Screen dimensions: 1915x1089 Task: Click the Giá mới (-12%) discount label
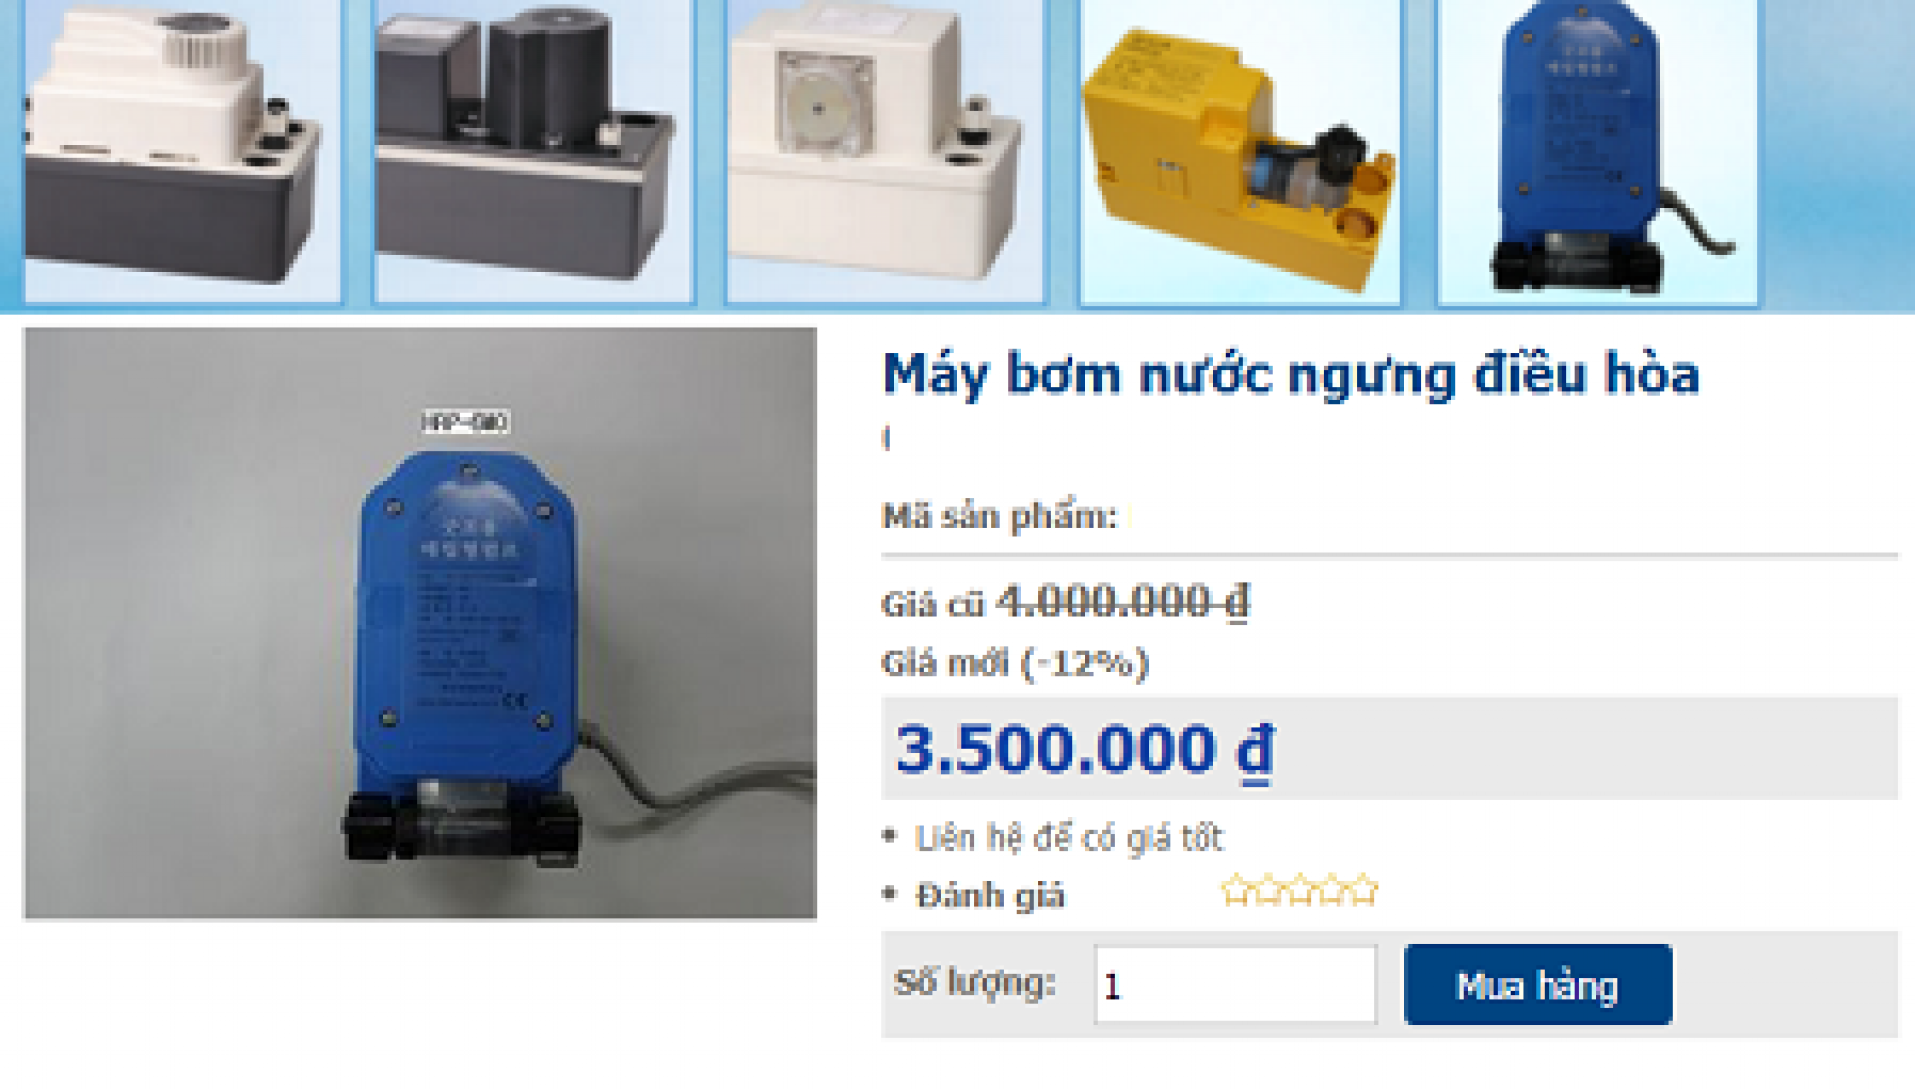coord(1015,663)
